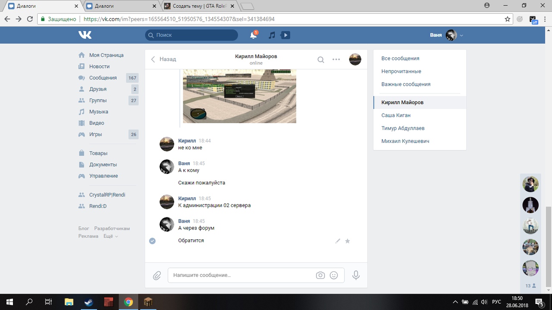552x310 pixels.
Task: Start voice message with microphone icon
Action: [x=356, y=275]
